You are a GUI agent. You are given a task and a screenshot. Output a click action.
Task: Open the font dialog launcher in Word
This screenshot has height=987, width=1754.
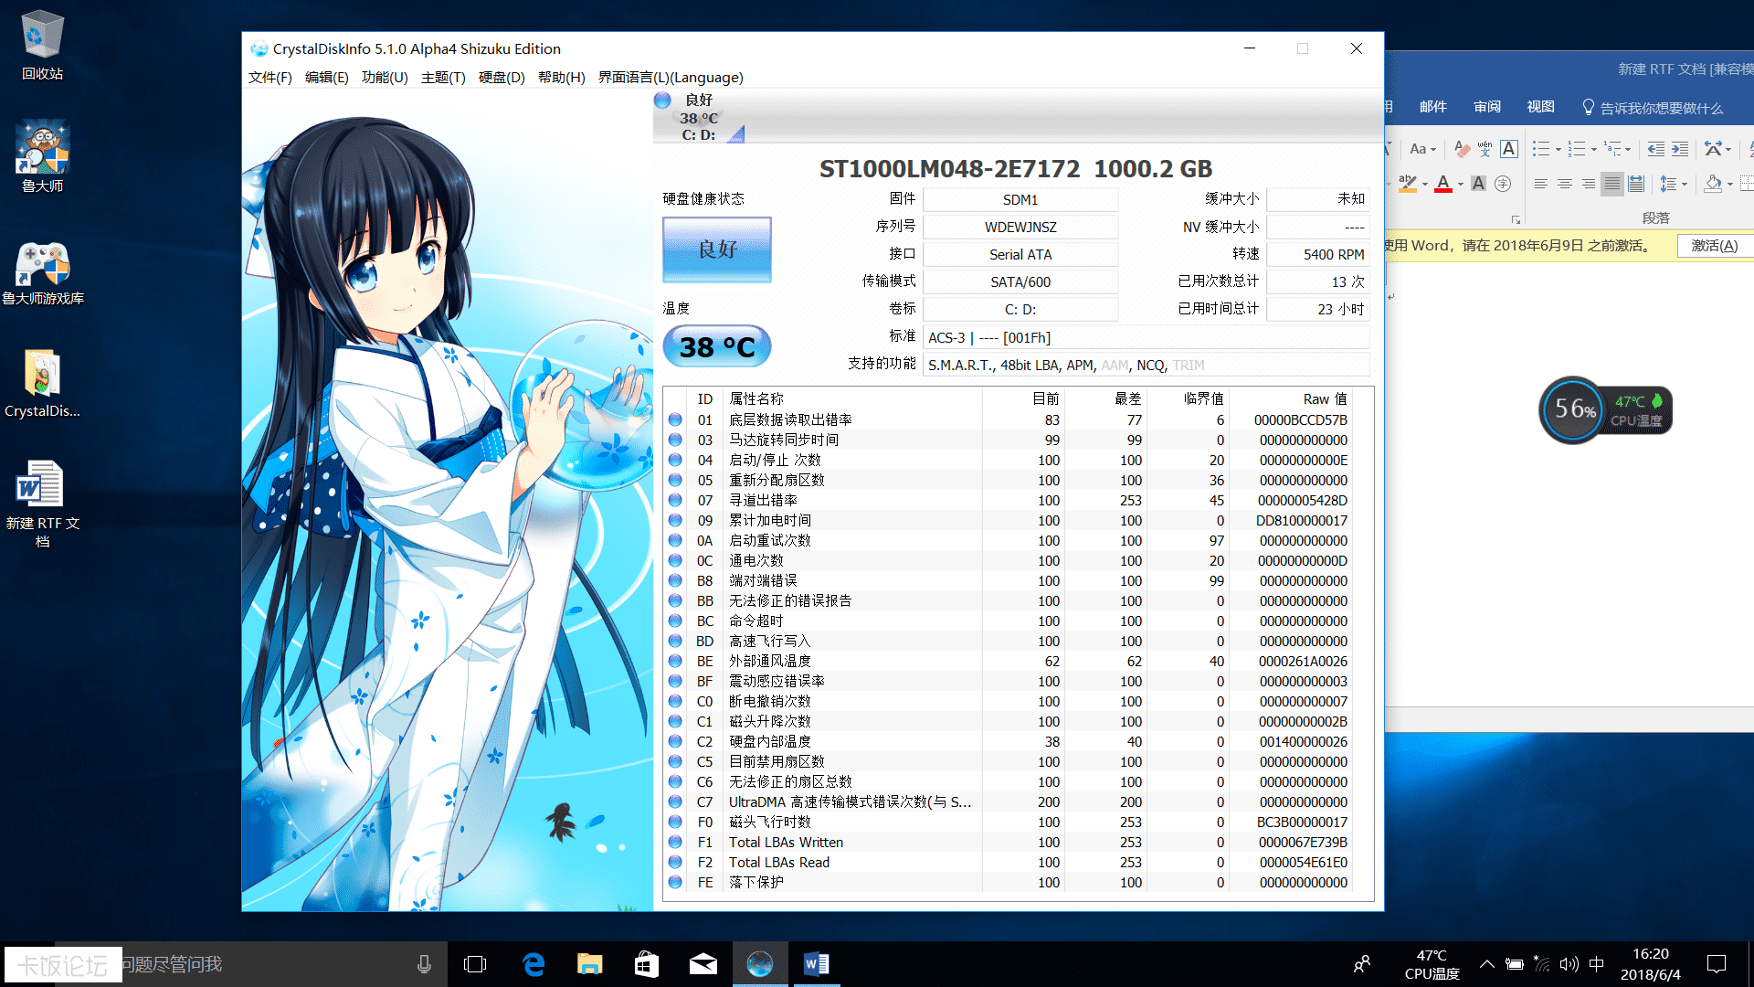pos(1516,219)
